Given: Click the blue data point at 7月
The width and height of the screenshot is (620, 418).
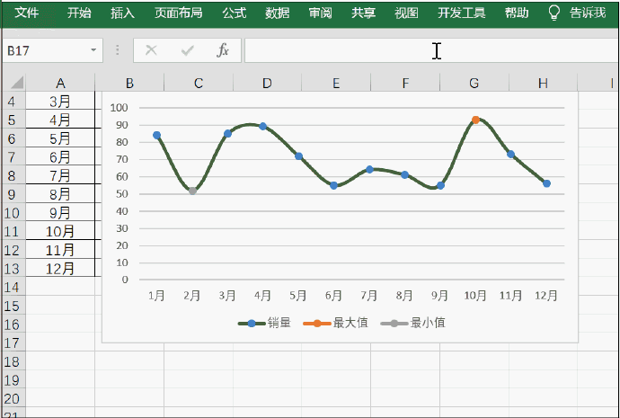Looking at the screenshot, I should click(x=369, y=170).
